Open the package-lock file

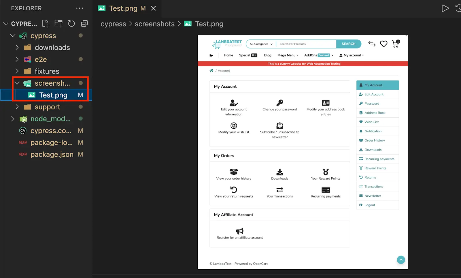pyautogui.click(x=51, y=143)
